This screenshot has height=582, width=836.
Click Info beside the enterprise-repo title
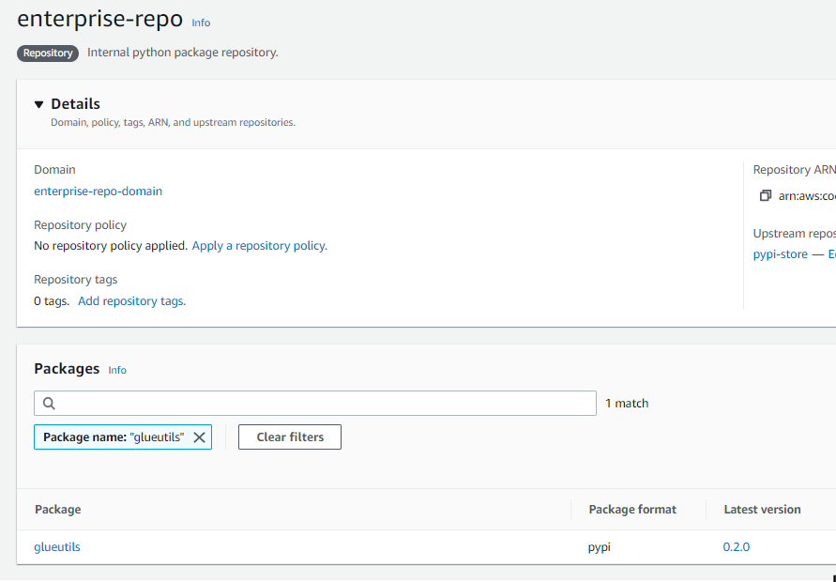201,23
